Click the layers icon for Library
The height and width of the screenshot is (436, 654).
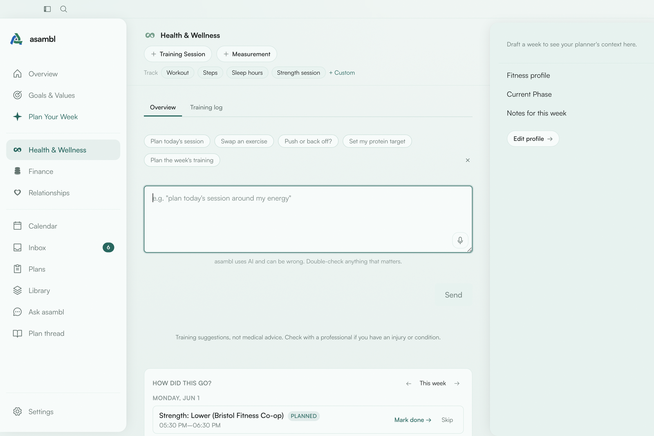tap(18, 291)
